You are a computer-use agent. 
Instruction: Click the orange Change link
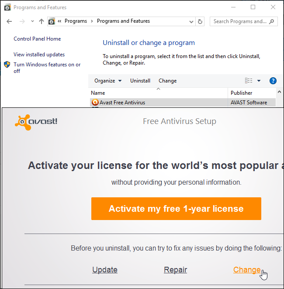[x=247, y=270]
